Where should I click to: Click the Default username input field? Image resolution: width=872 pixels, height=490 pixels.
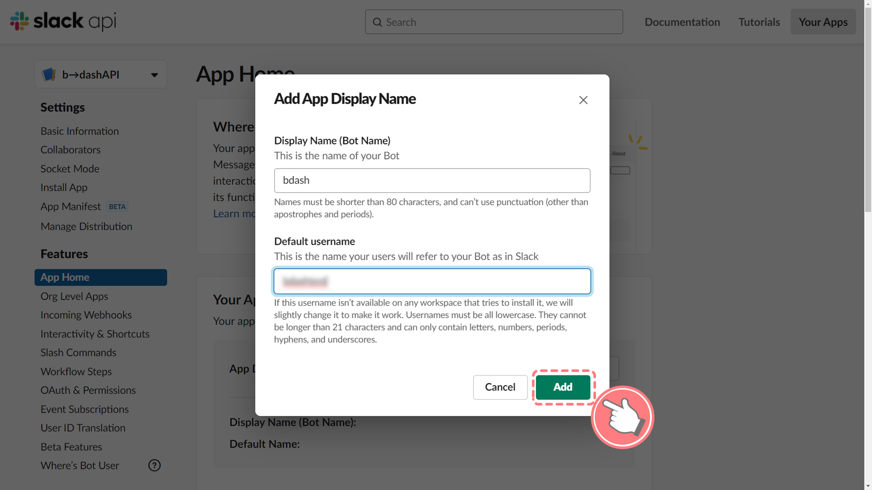click(432, 281)
